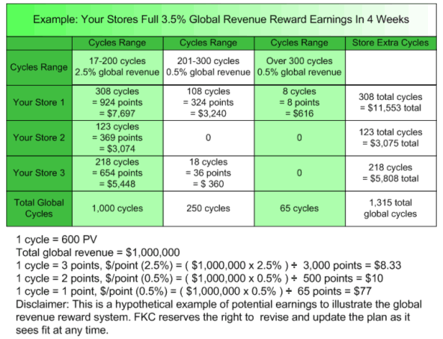Click the '108 cycles = 324 points' cell
The height and width of the screenshot is (339, 443).
(x=209, y=102)
